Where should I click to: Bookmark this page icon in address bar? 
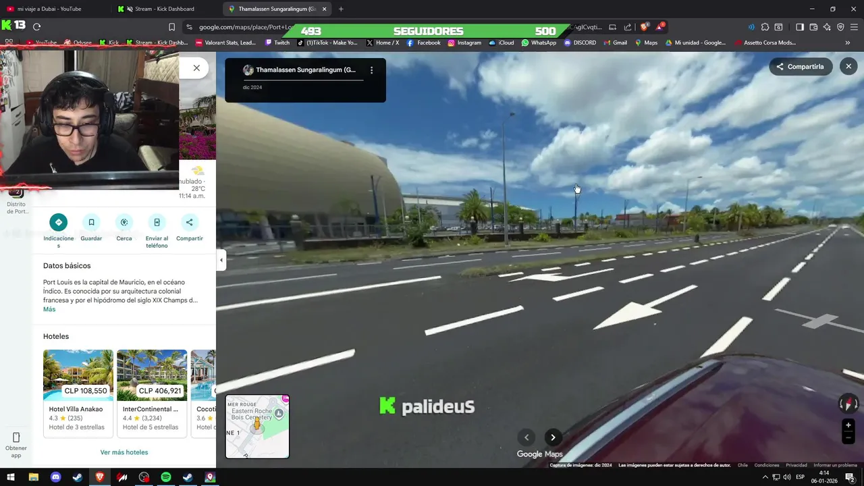tap(171, 27)
